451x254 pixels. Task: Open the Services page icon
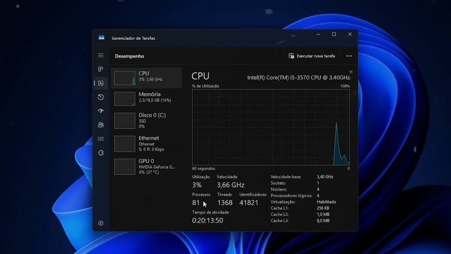point(100,153)
